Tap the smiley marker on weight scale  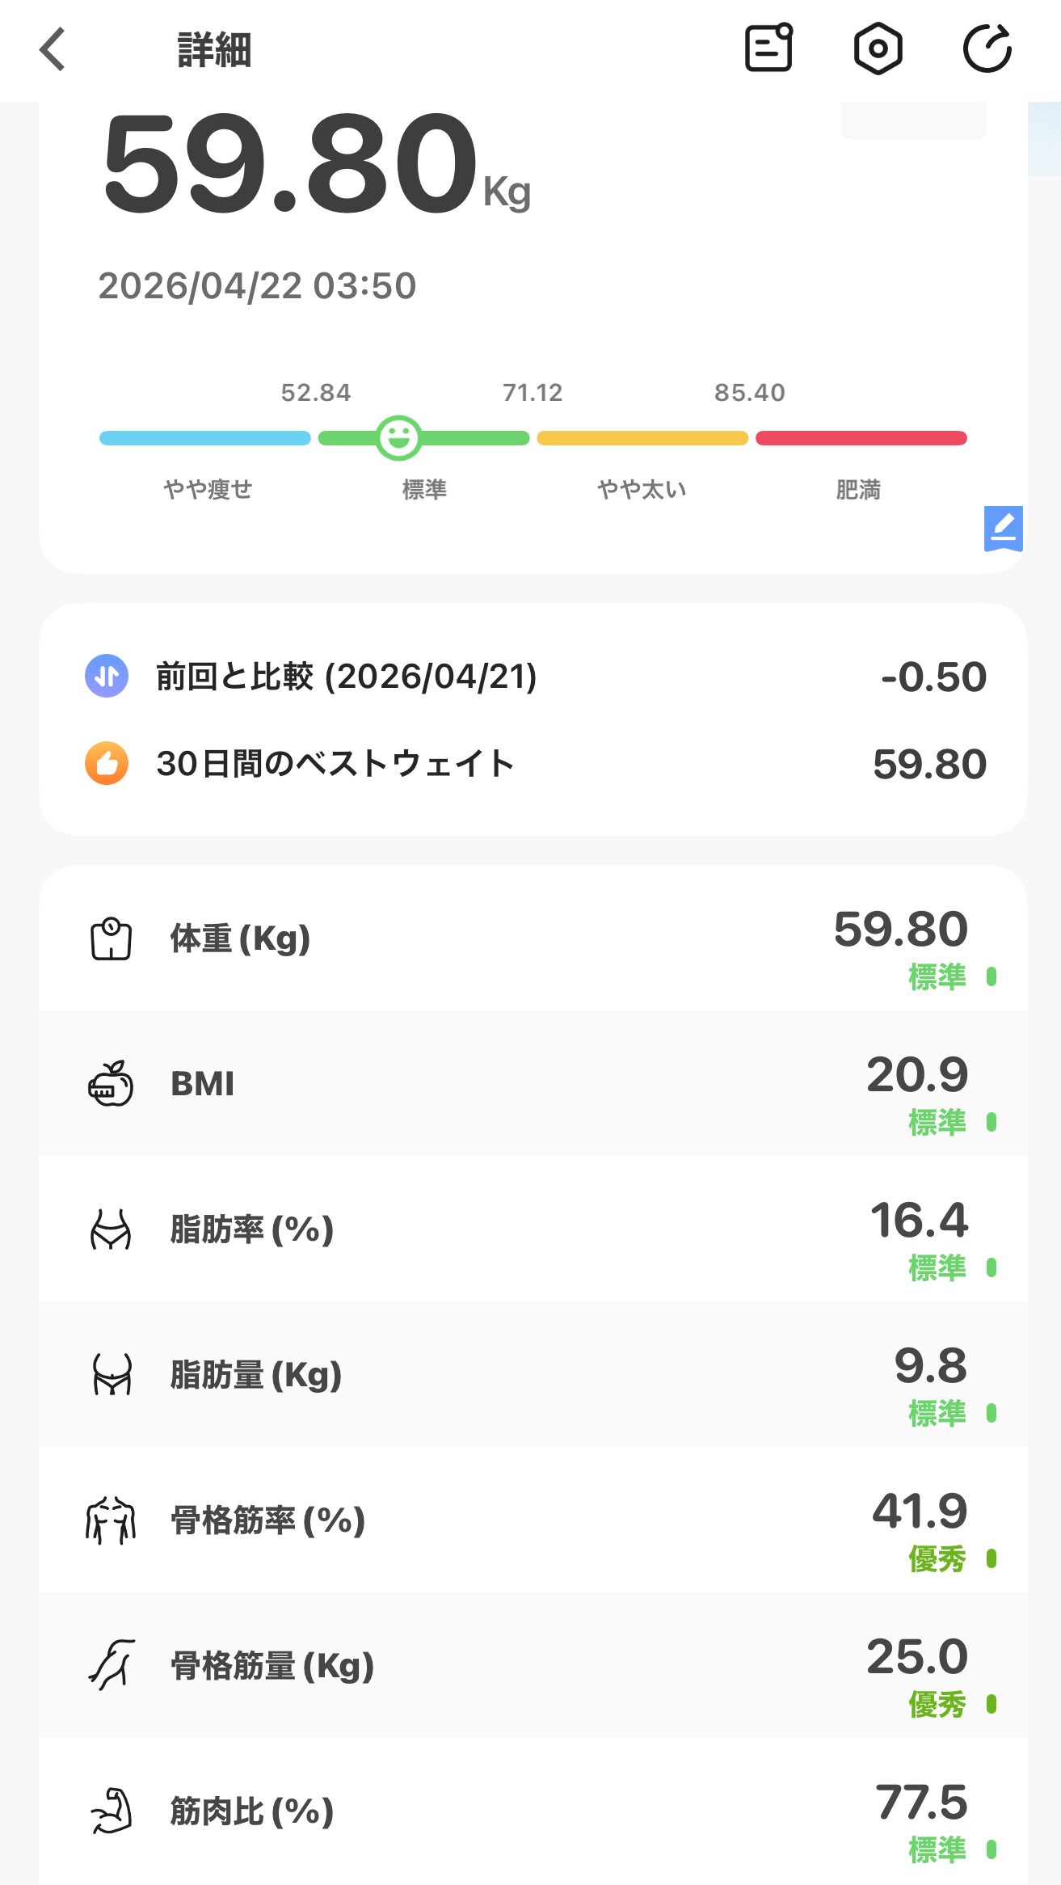(398, 438)
